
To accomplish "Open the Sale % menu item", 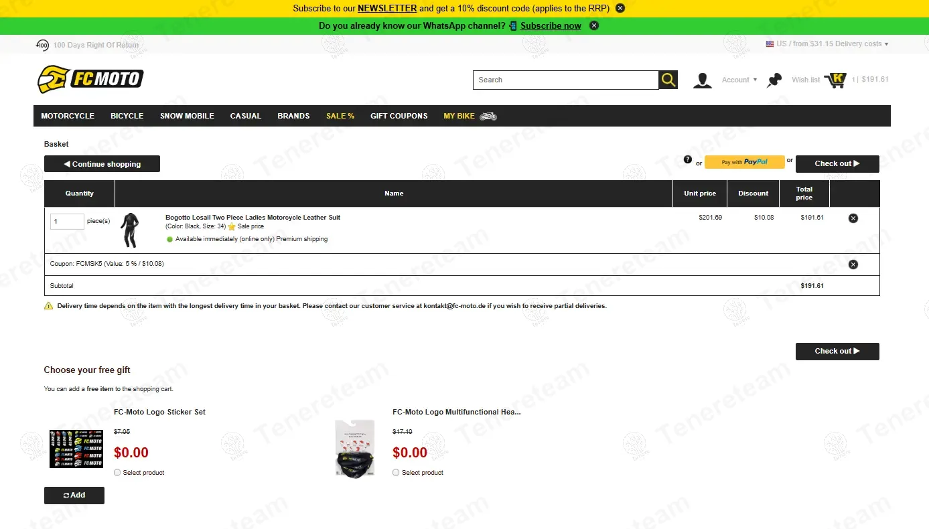I will [340, 116].
